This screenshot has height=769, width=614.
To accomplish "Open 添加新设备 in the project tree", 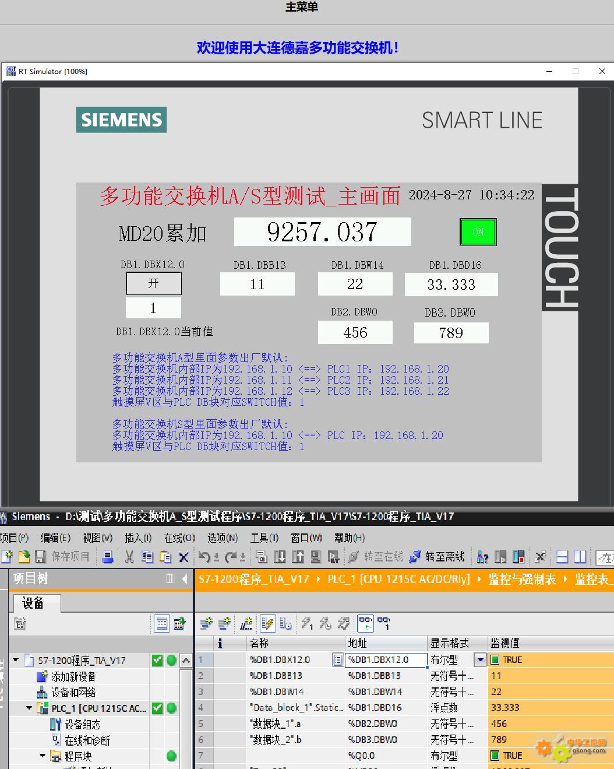I will (x=73, y=676).
